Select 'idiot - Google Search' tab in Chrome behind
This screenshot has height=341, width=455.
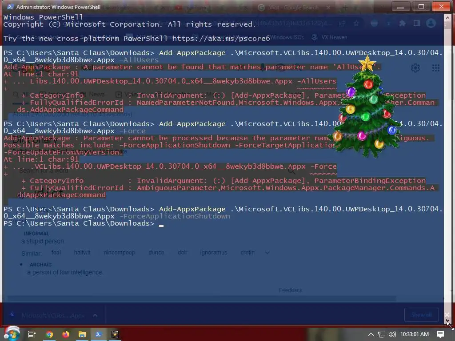pyautogui.click(x=292, y=8)
